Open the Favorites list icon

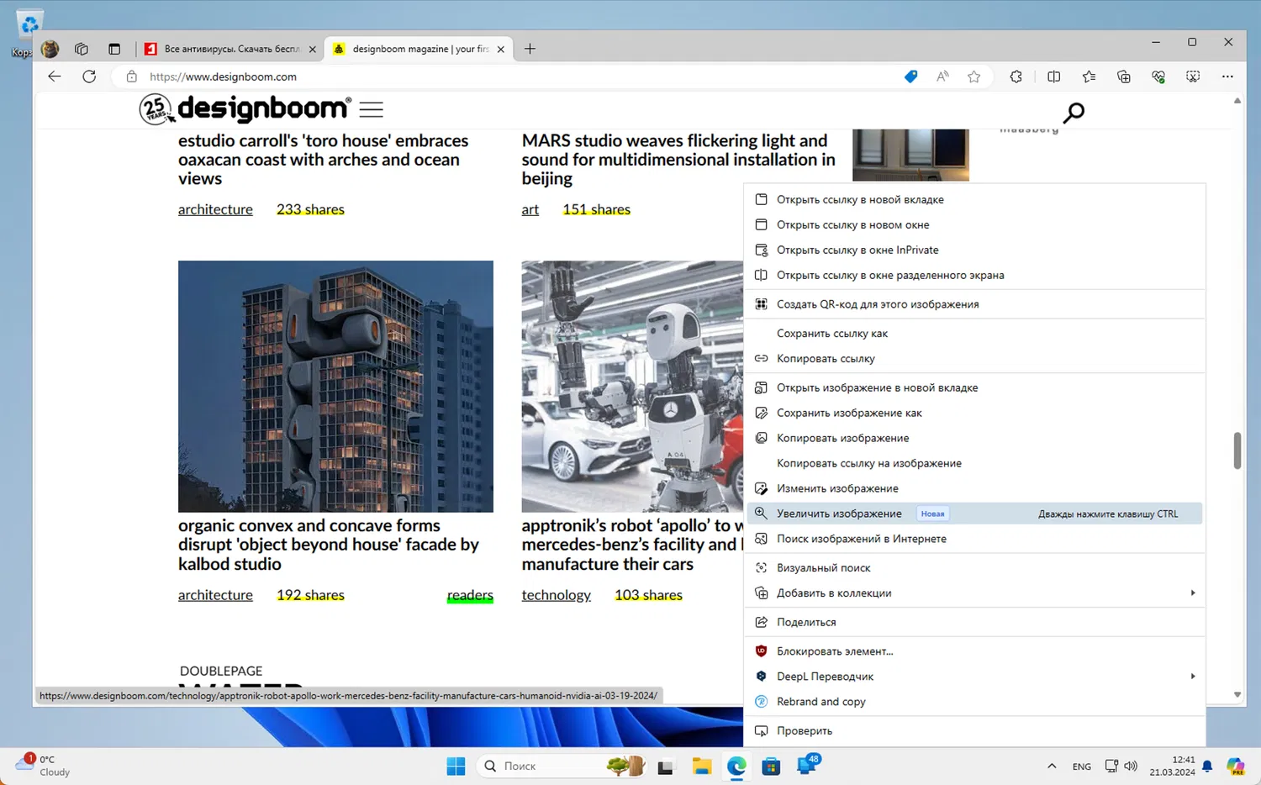point(1089,76)
